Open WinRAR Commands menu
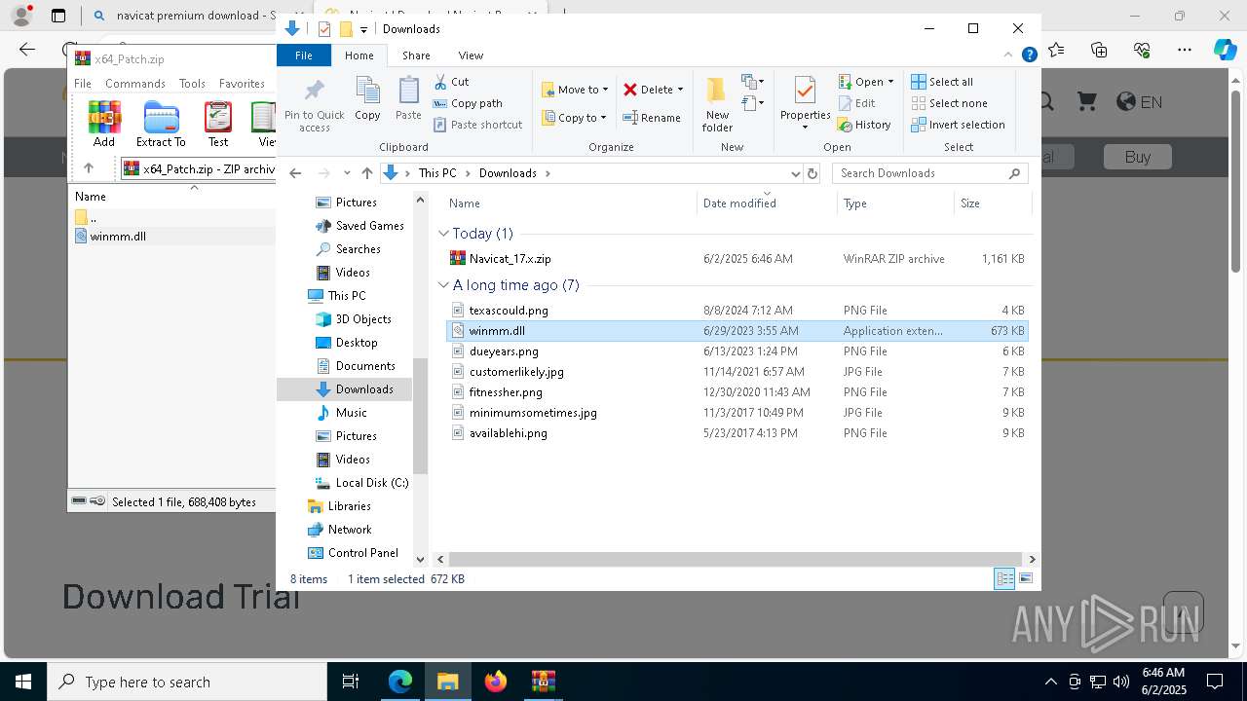 pos(135,84)
